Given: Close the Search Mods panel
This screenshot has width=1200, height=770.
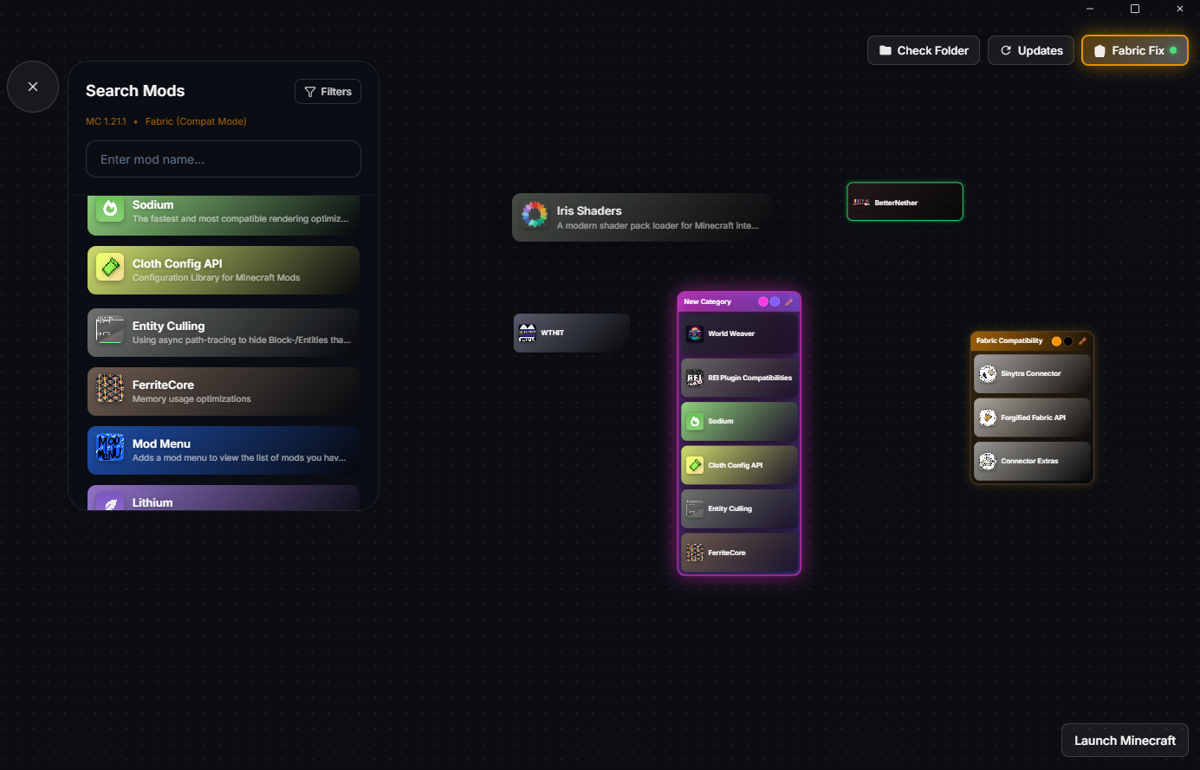Looking at the screenshot, I should coord(33,87).
